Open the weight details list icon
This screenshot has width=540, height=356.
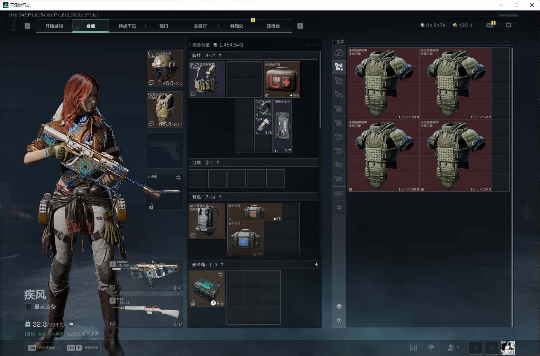click(71, 324)
